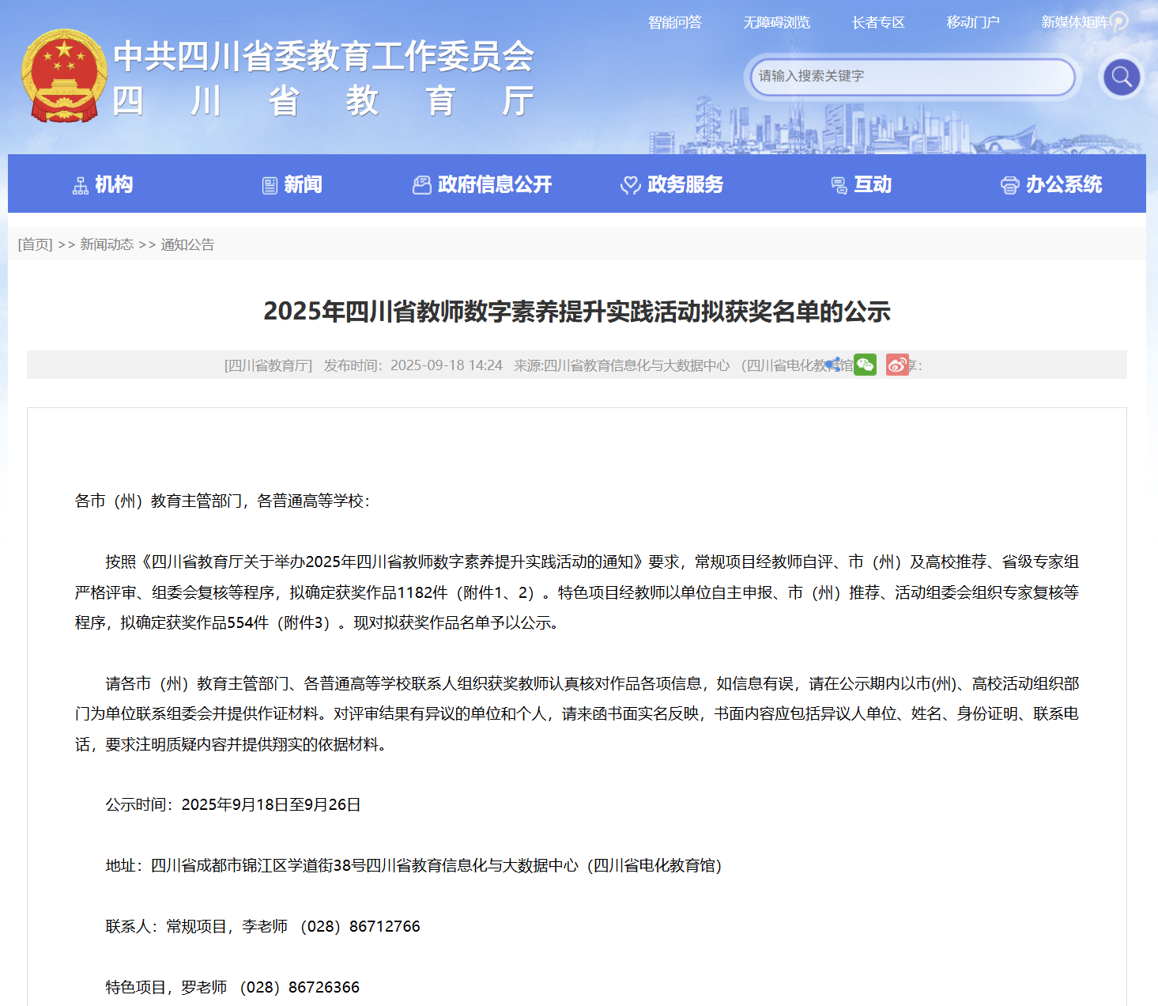The image size is (1158, 1006).
Task: Click the 新闻 news icon
Action: tap(270, 186)
